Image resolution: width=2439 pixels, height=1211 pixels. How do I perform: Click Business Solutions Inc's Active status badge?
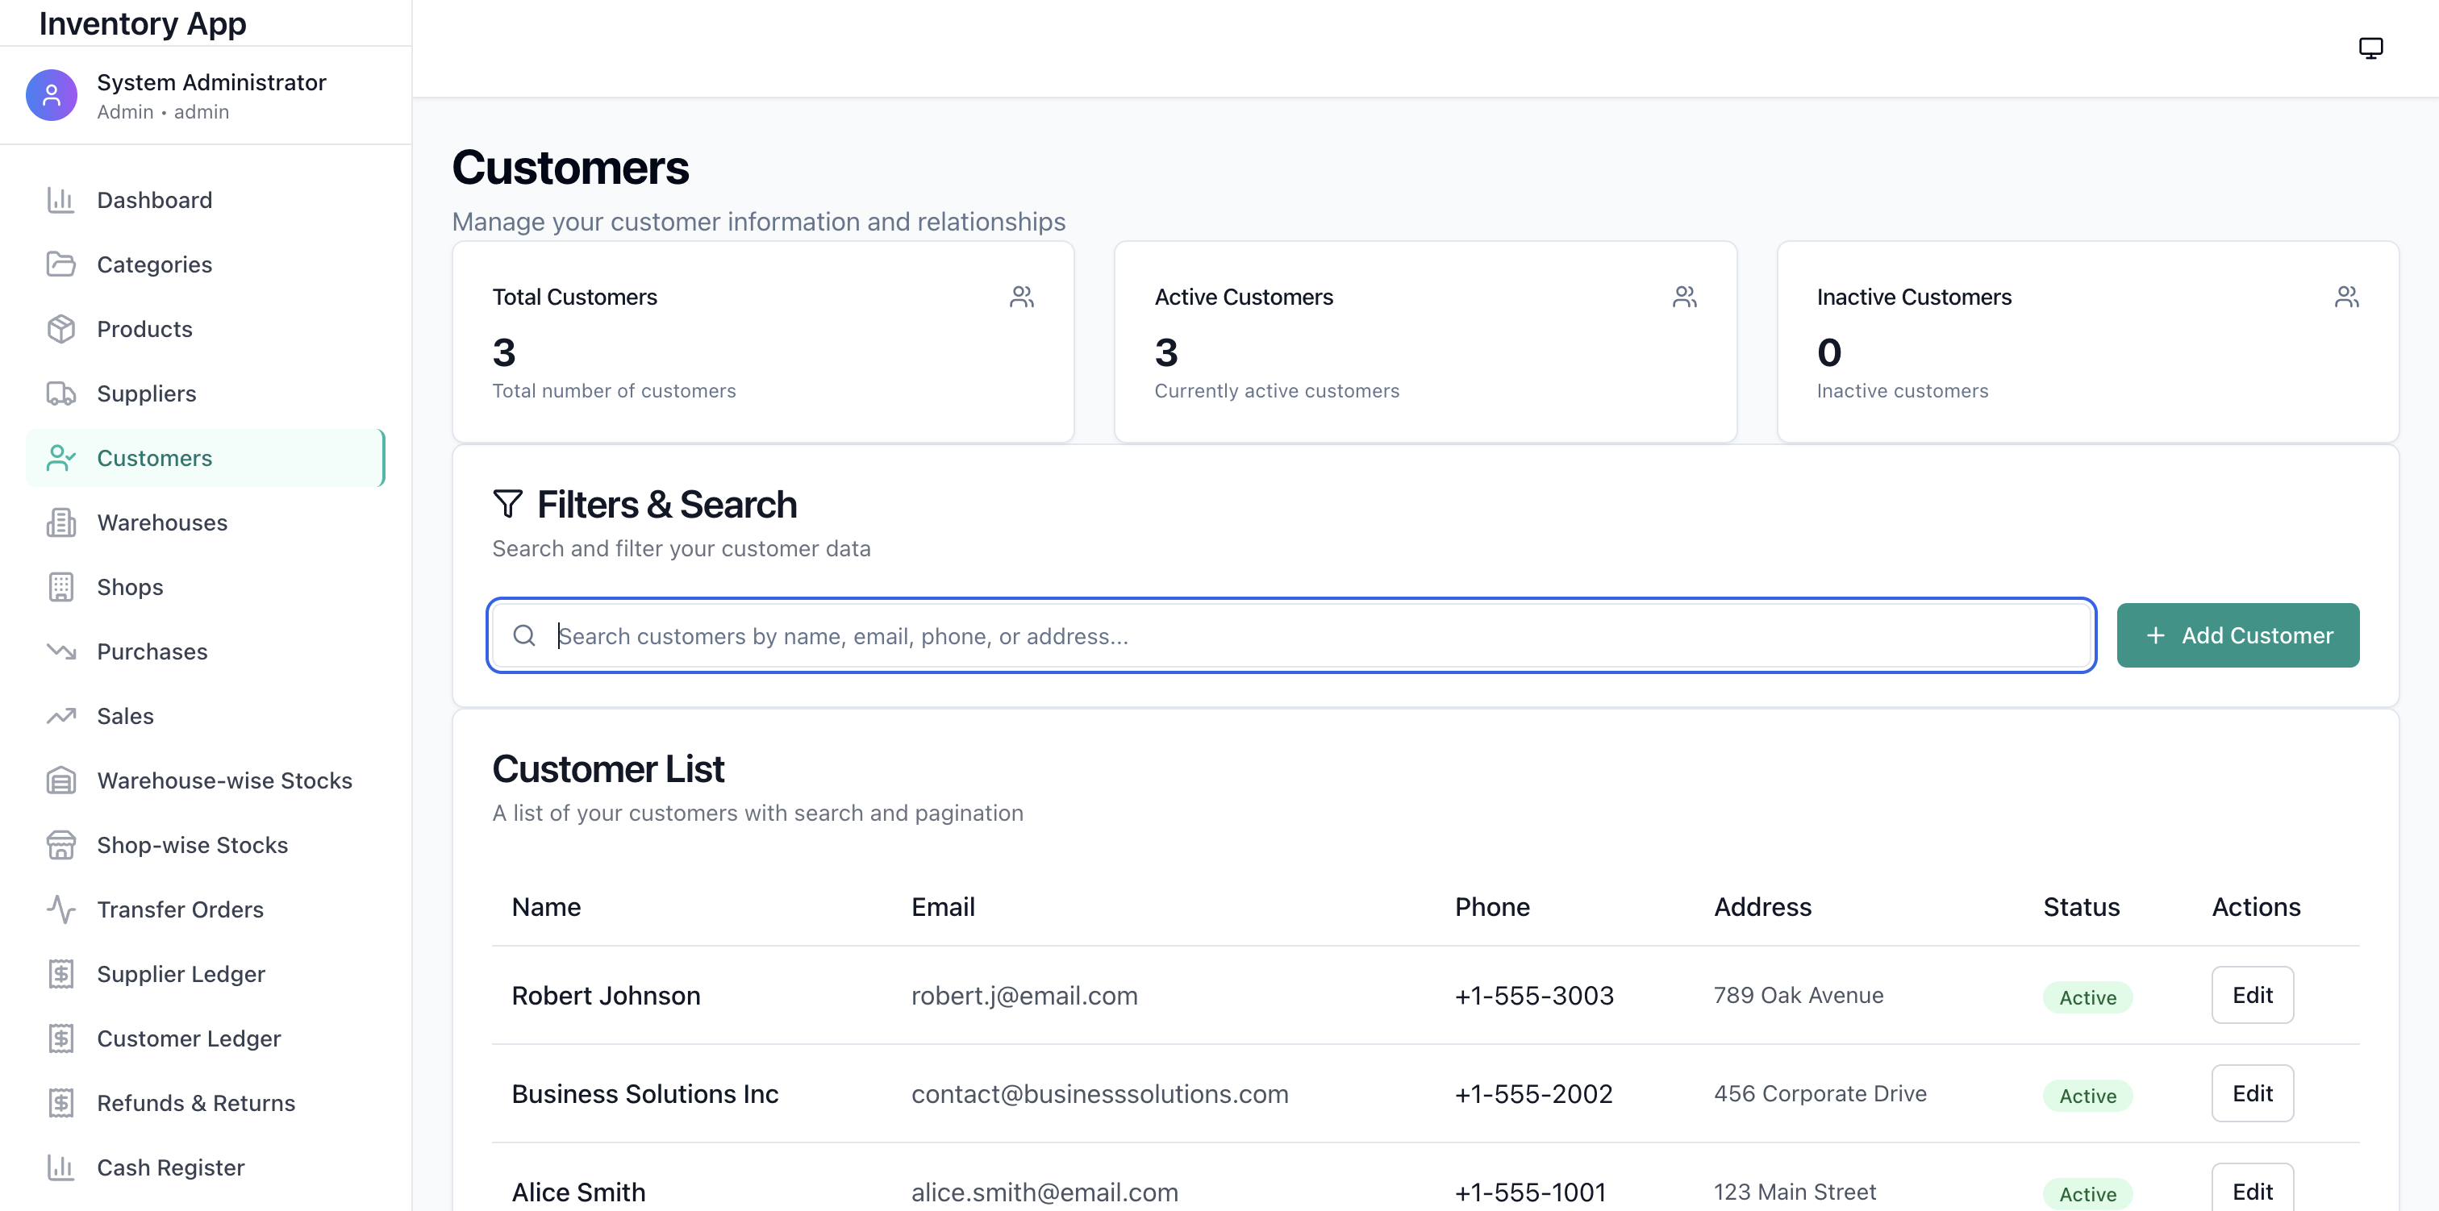[2087, 1096]
